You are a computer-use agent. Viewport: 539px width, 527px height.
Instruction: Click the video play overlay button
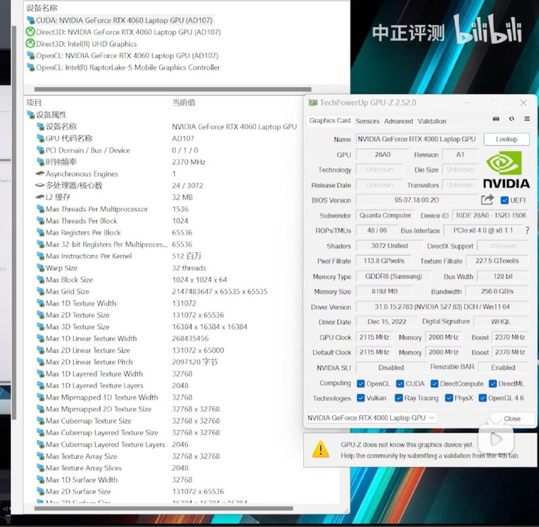click(x=496, y=439)
